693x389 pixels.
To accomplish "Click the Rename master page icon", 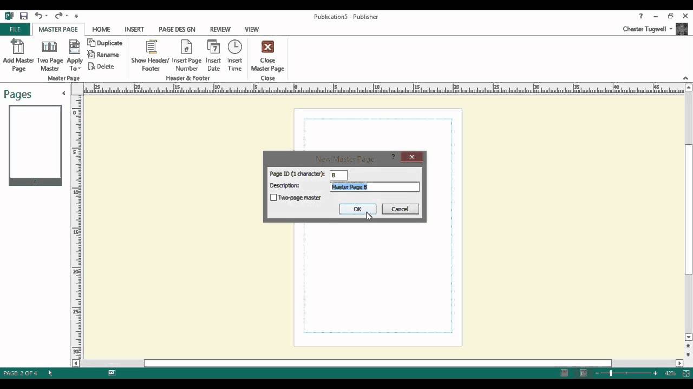I will (x=103, y=55).
